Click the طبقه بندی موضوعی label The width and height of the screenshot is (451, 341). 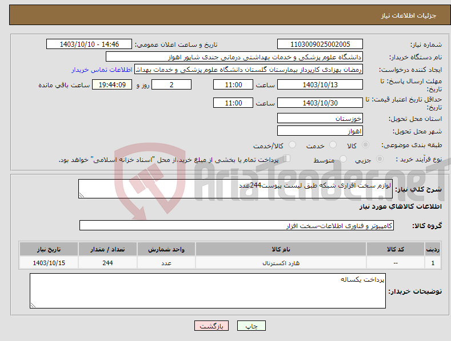[412, 145]
